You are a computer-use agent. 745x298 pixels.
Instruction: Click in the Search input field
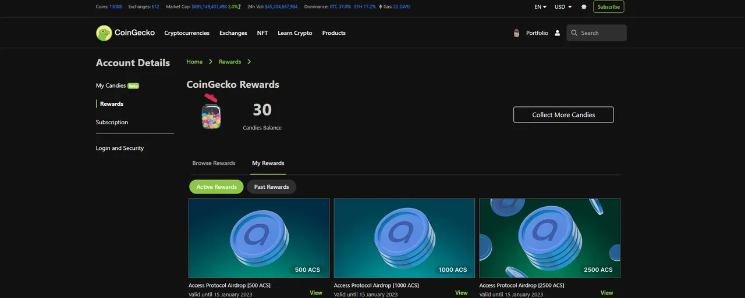pos(597,33)
